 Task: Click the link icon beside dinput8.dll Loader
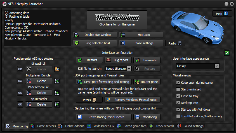click(x=20, y=69)
